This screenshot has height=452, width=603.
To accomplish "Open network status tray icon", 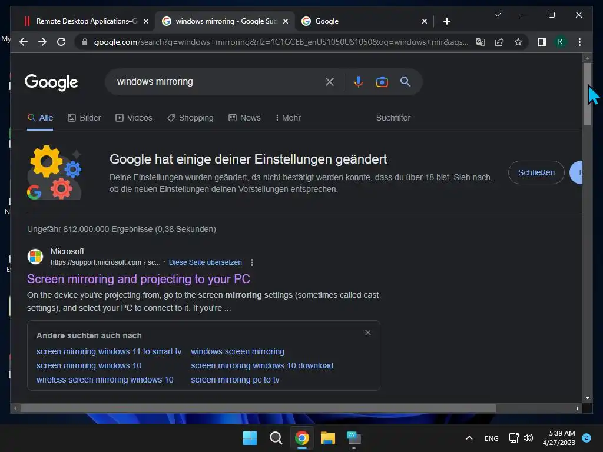I will tap(513, 438).
